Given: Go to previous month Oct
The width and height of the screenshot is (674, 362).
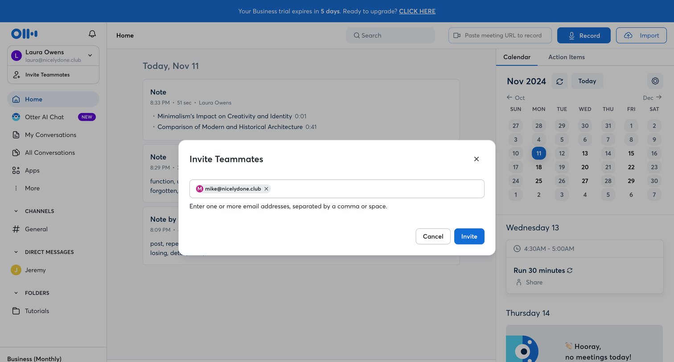Looking at the screenshot, I should 516,97.
